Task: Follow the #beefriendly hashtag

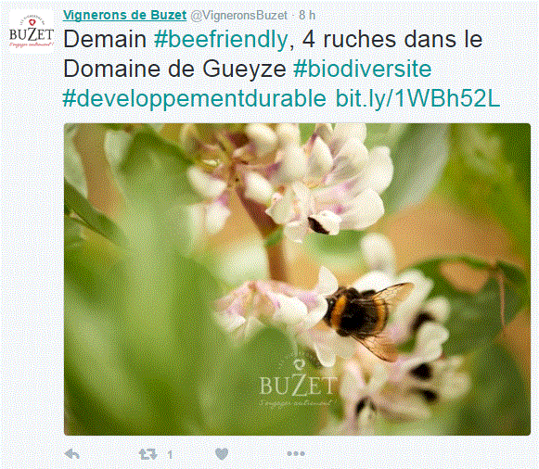Action: (x=221, y=40)
